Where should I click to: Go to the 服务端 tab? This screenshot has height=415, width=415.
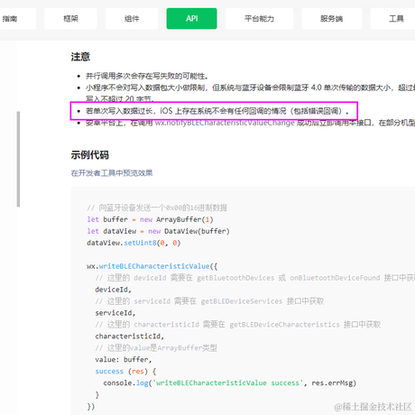[332, 19]
